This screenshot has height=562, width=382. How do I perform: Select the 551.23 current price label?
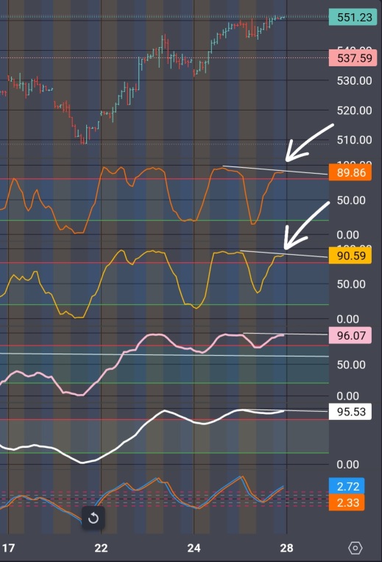pyautogui.click(x=353, y=17)
